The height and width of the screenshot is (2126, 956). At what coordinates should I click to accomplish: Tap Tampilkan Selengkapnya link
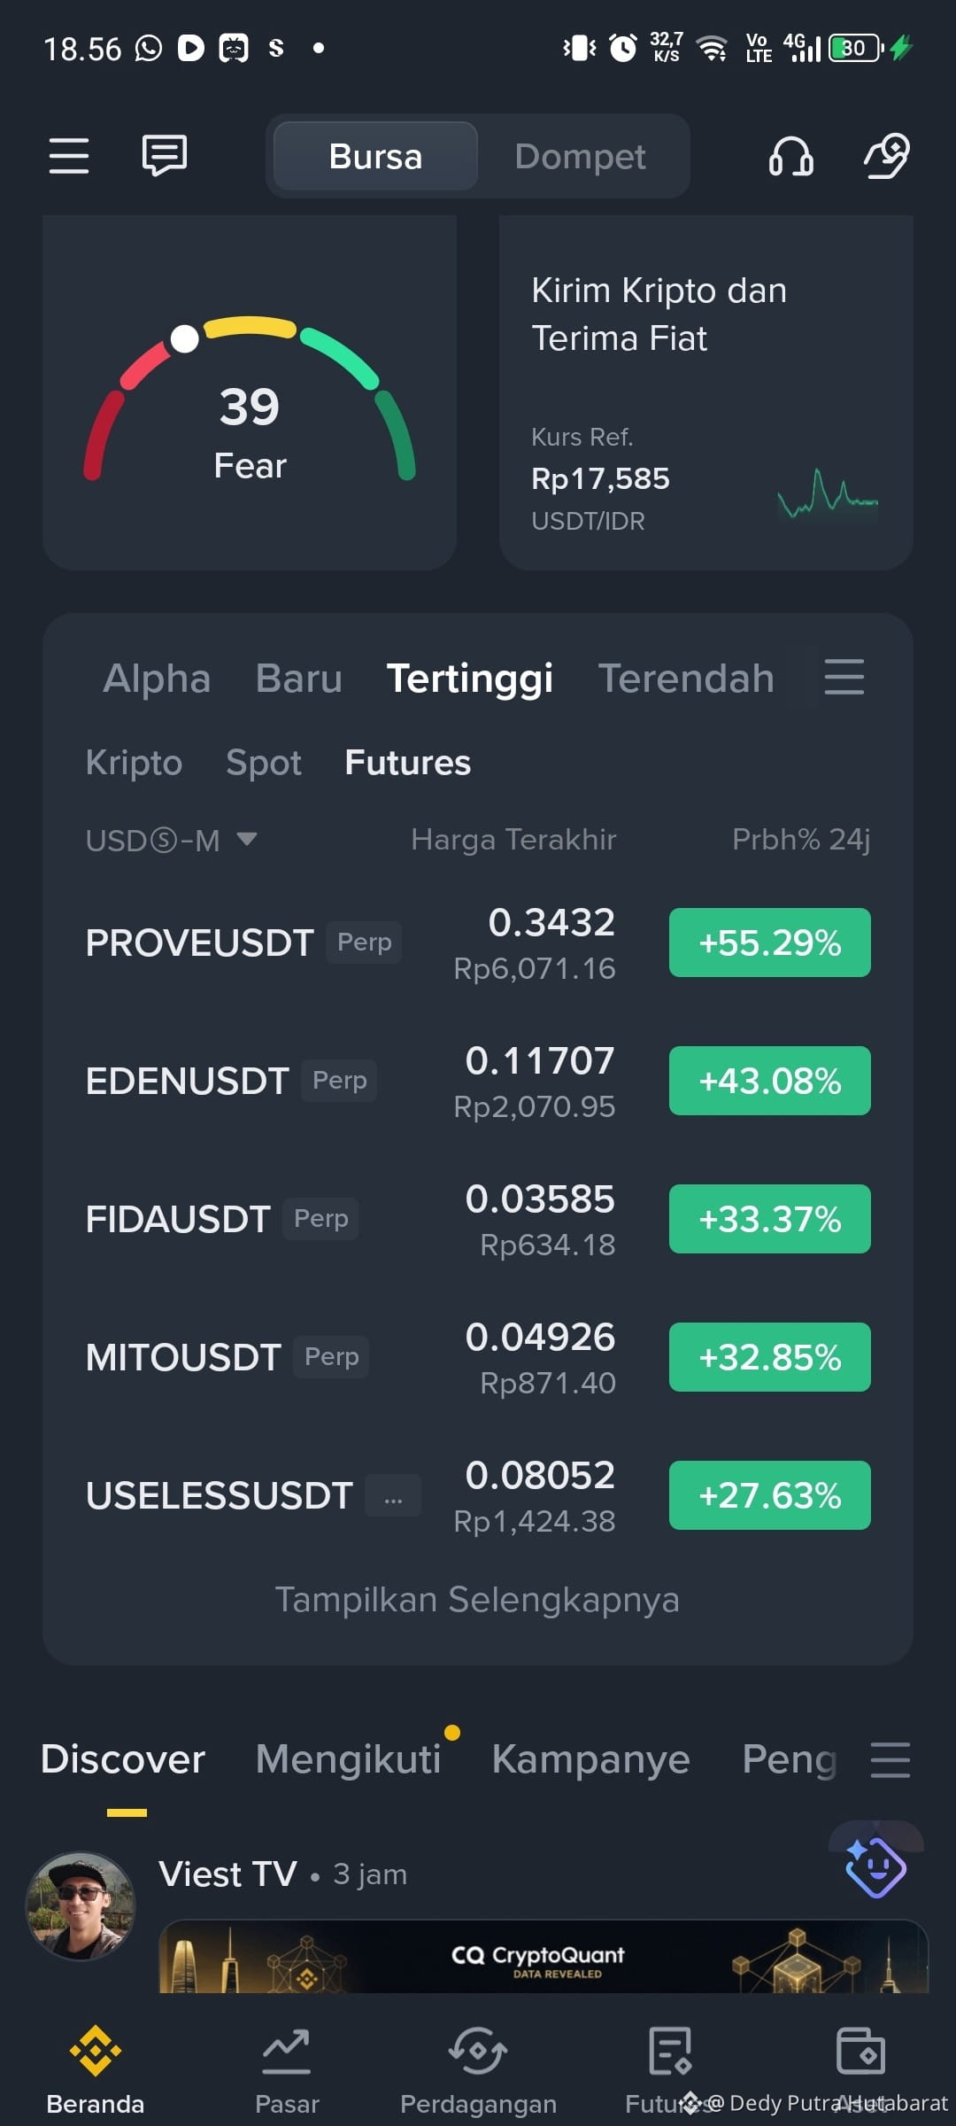point(478,1600)
